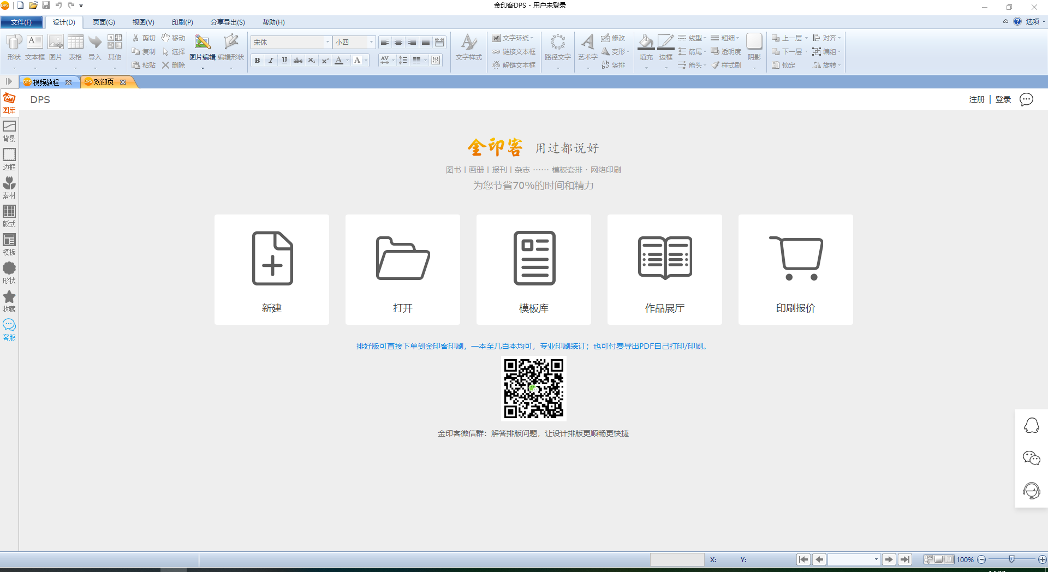Pick the font color A swatch button
Image resolution: width=1048 pixels, height=572 pixels.
[339, 61]
